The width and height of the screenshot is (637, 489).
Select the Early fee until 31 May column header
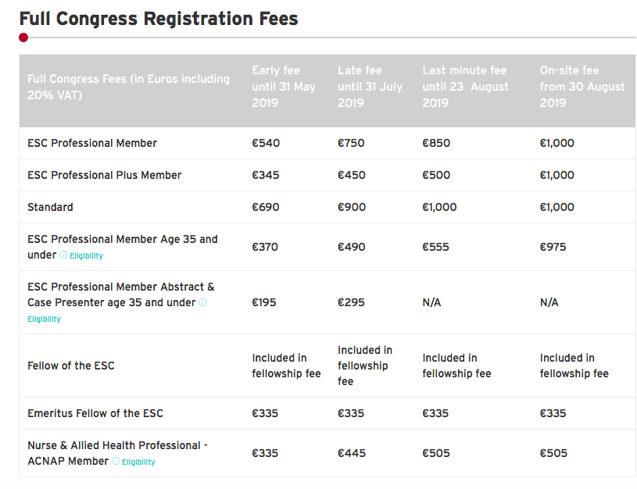(284, 87)
